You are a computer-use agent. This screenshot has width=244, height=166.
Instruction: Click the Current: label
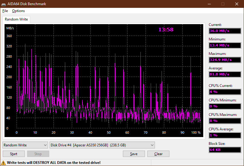(x=215, y=25)
